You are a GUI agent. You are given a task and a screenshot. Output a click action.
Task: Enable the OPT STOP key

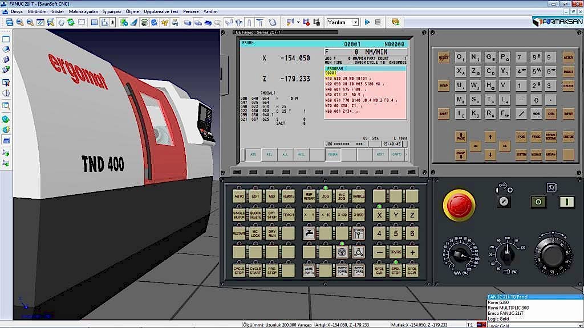coord(272,215)
